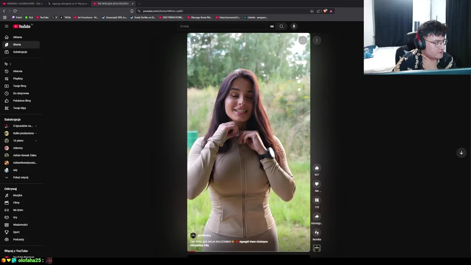Screen dimensions: 471x265
Task: Dislike the Short with thumbs down
Action: [317, 184]
